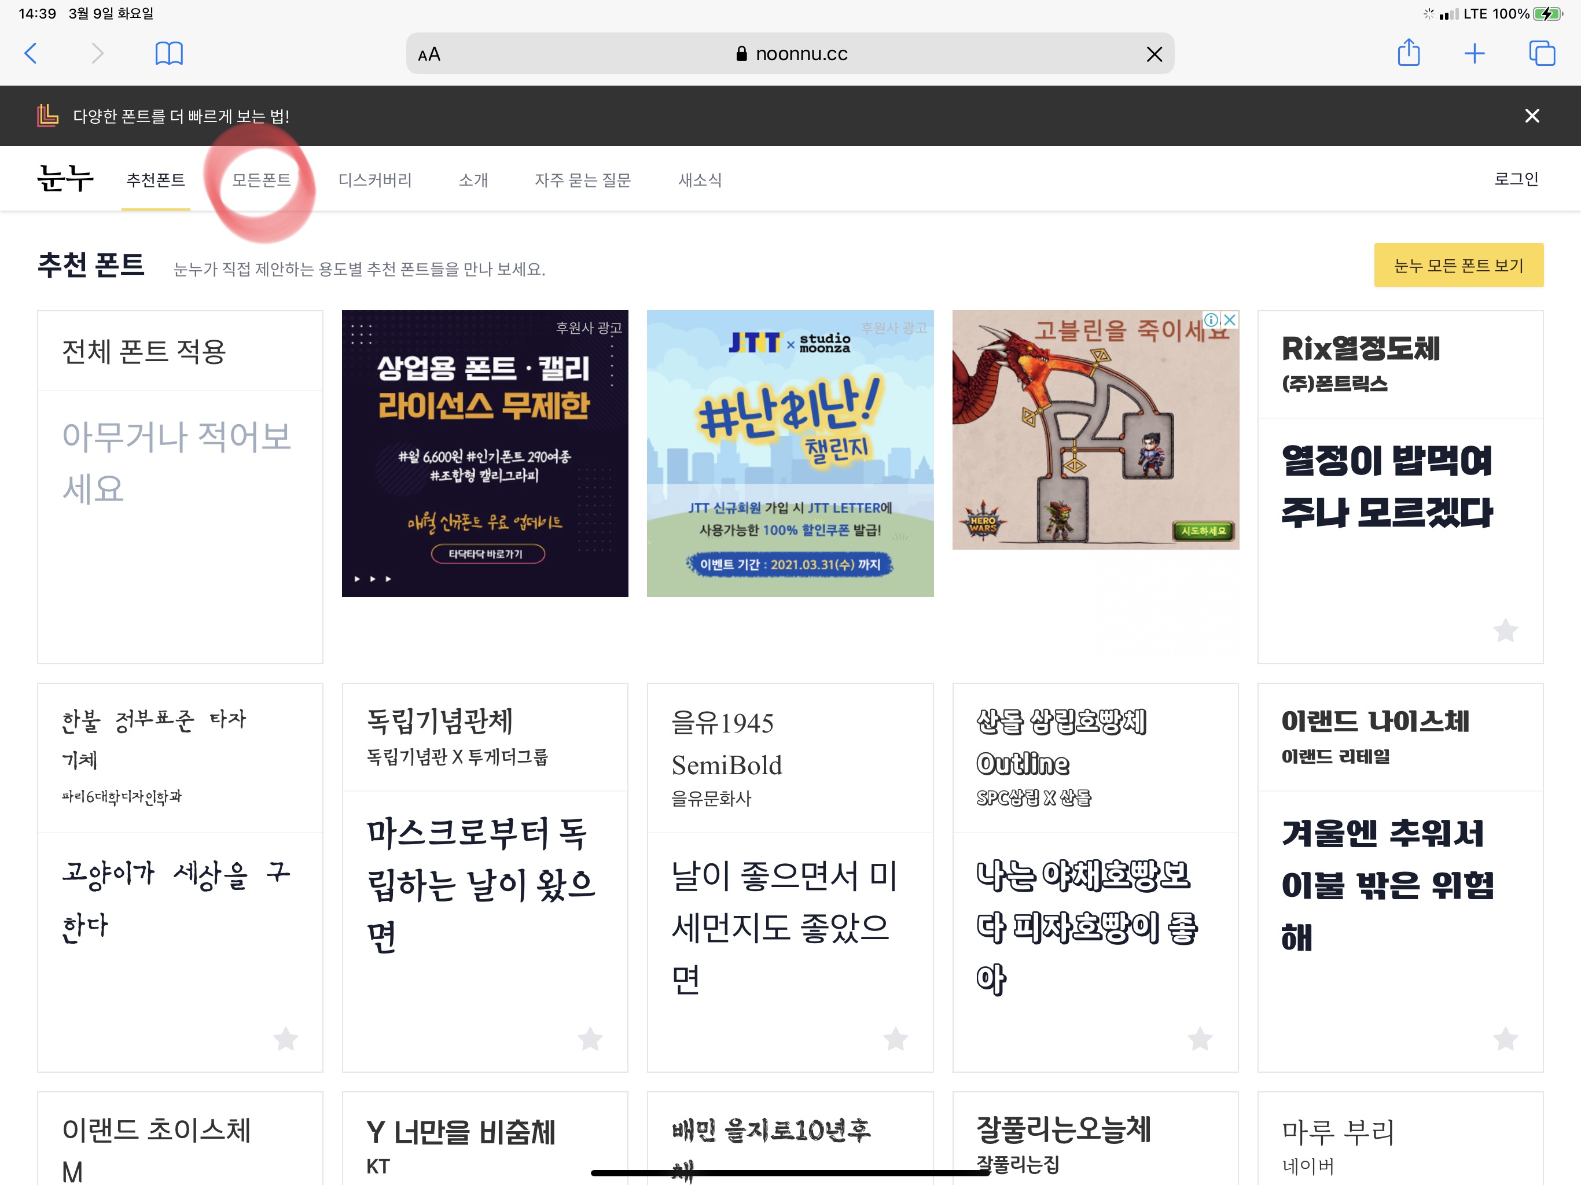Click the battery status indicator
This screenshot has width=1581, height=1185.
[1547, 13]
